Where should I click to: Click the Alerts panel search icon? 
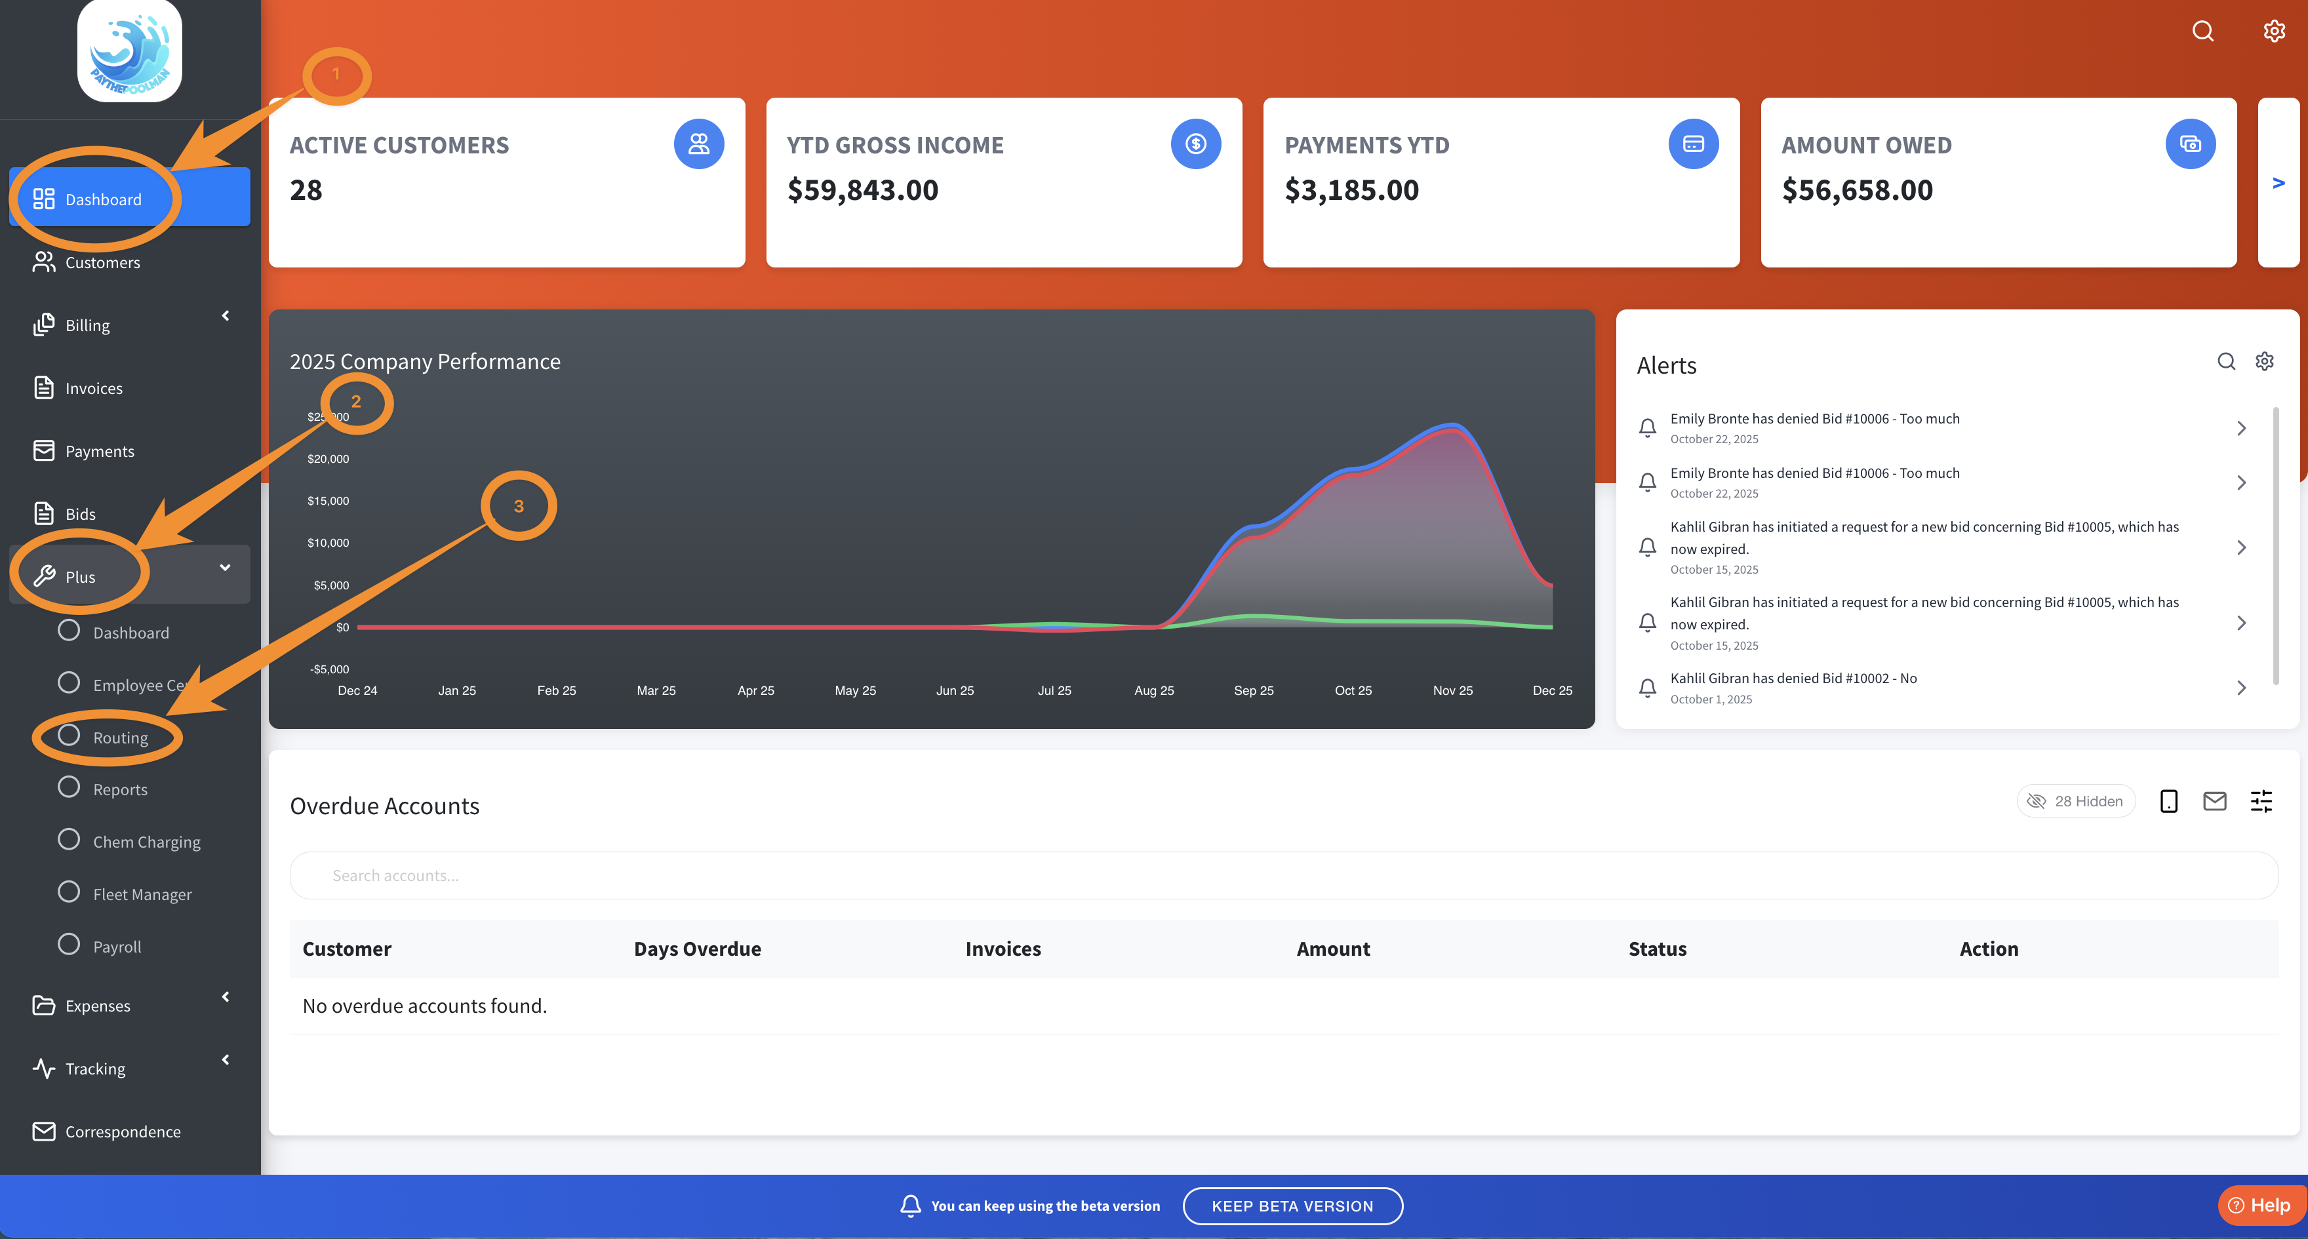tap(2225, 361)
